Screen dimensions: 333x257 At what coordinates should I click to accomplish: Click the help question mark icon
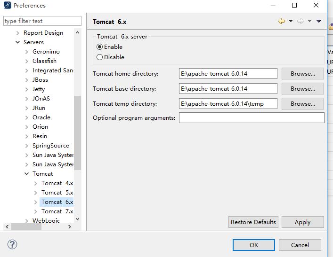point(12,244)
